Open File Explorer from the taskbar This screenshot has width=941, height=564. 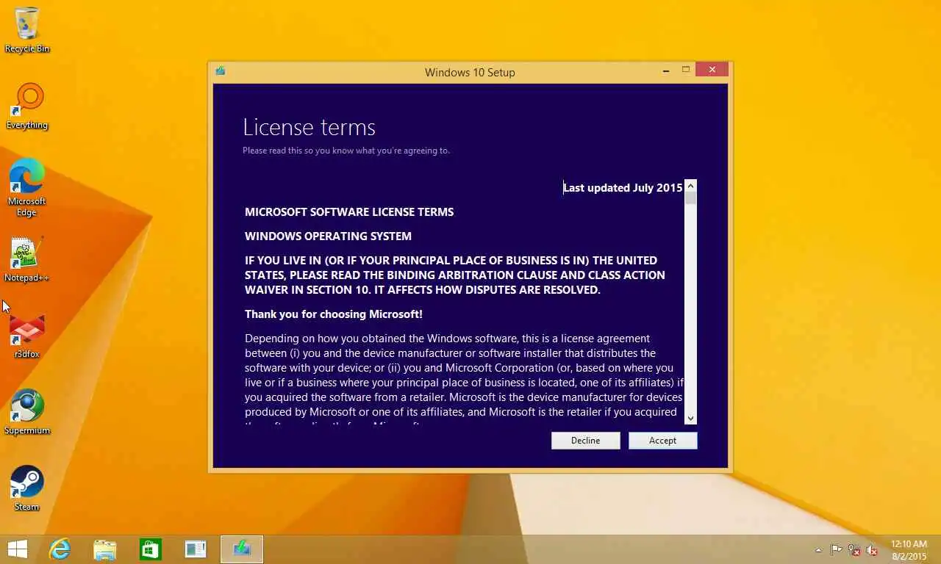click(x=105, y=549)
